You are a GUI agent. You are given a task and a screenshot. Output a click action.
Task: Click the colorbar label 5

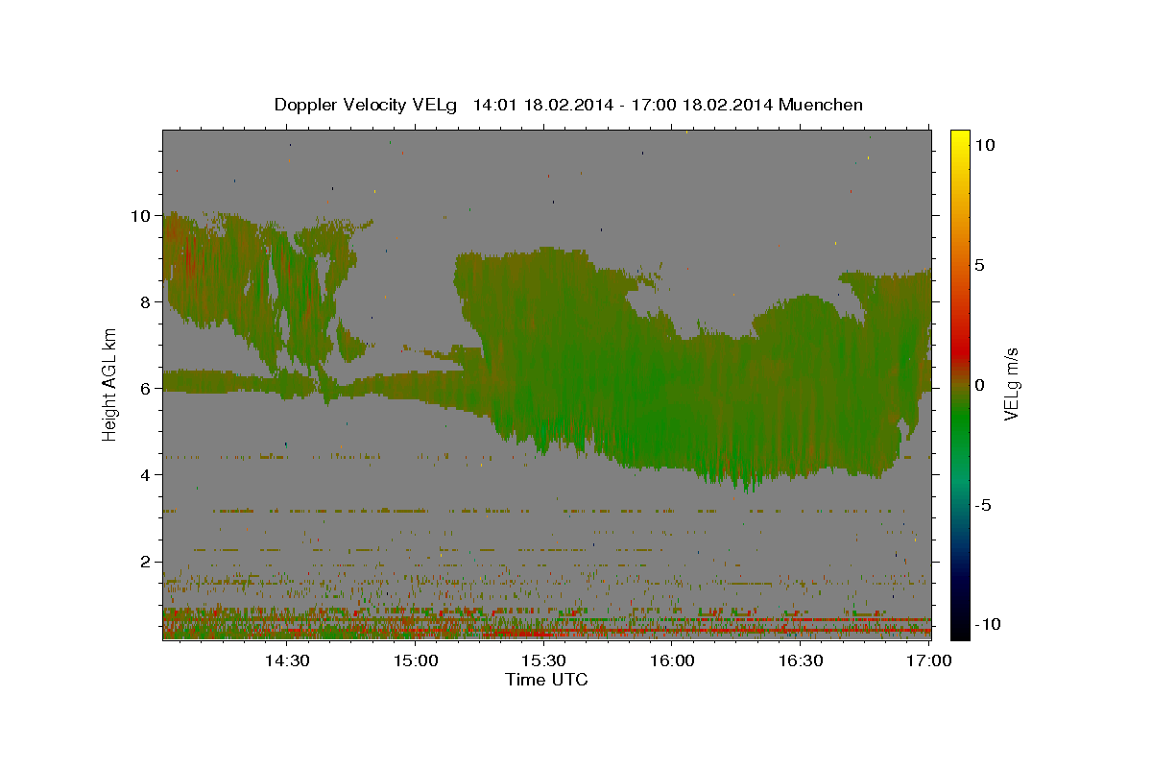click(x=980, y=265)
